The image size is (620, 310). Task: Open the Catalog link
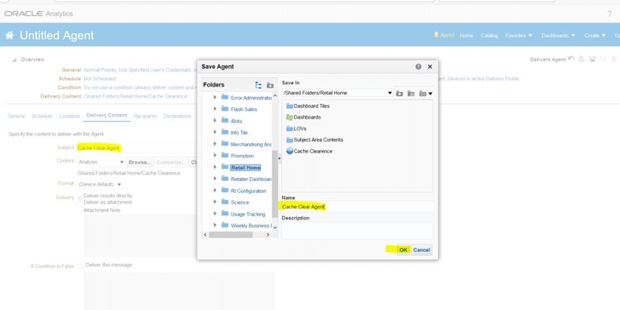[489, 35]
